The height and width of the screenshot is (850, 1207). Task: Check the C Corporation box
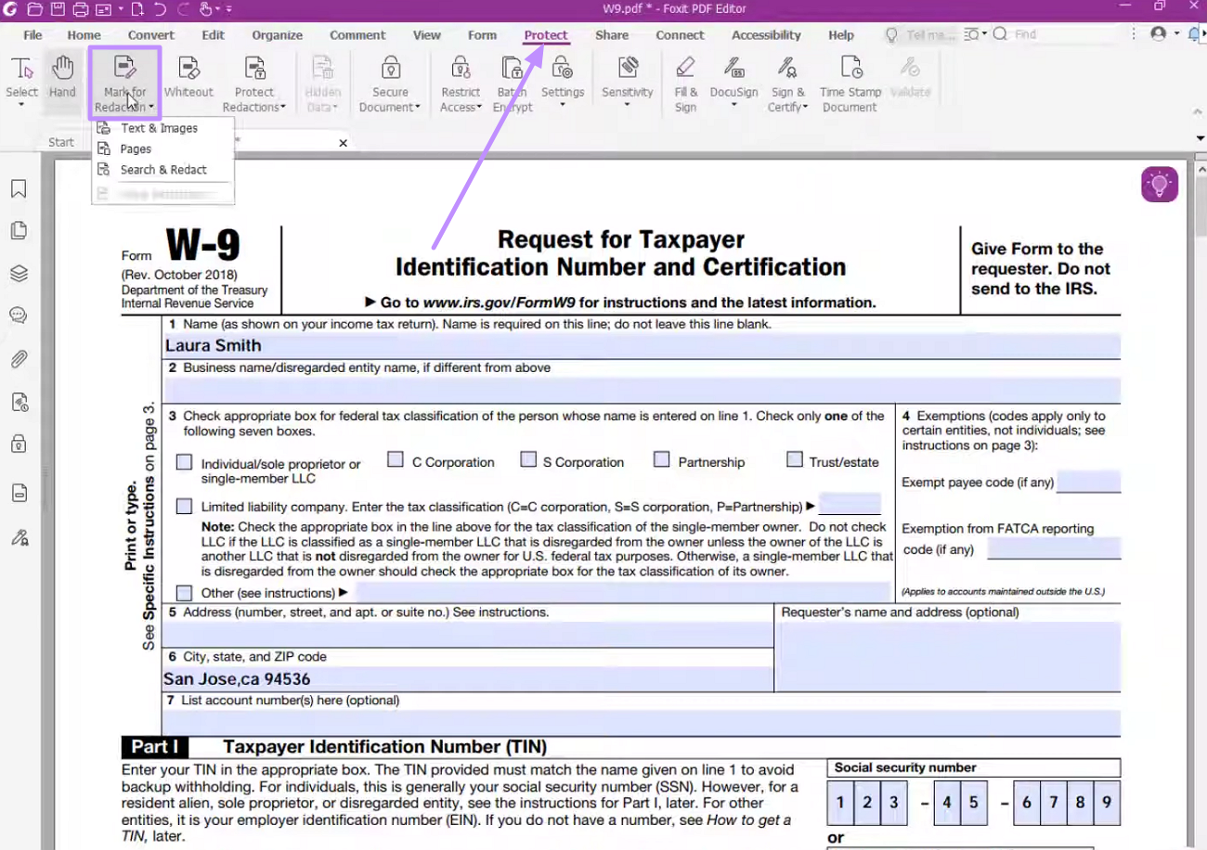pyautogui.click(x=396, y=458)
